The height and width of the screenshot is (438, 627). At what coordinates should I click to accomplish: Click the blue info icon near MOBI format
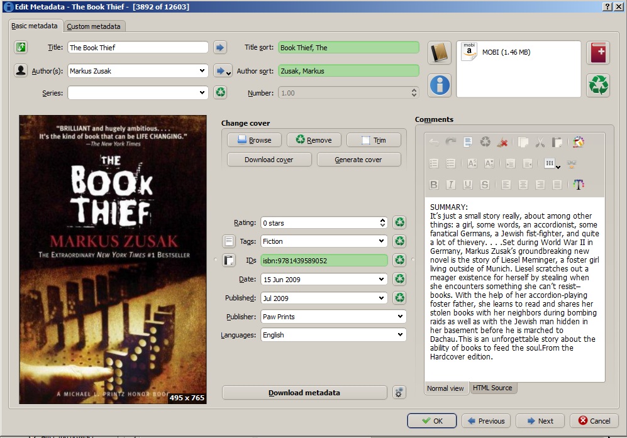[440, 85]
